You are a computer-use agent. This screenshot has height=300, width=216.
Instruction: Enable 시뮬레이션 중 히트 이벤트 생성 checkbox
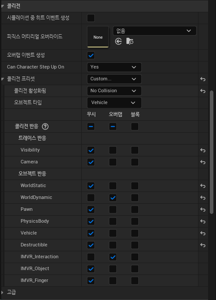click(x=91, y=18)
